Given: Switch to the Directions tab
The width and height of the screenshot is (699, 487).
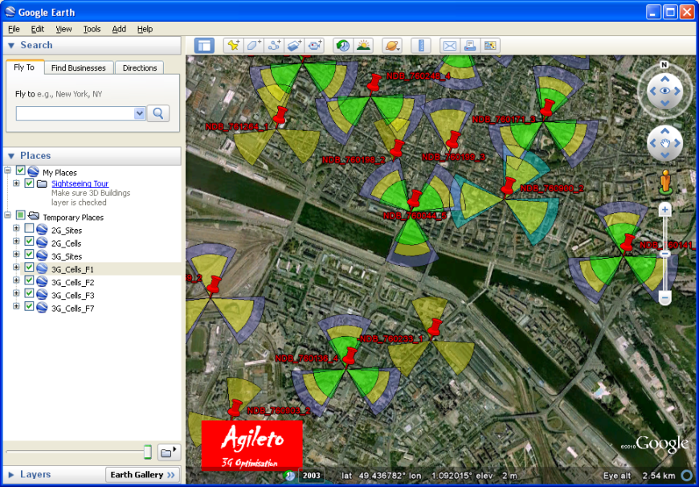Looking at the screenshot, I should (x=140, y=68).
